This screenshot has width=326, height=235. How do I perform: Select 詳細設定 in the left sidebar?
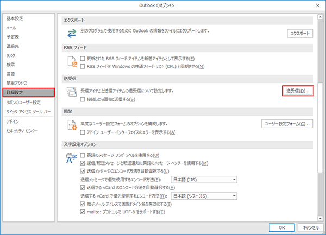[28, 92]
